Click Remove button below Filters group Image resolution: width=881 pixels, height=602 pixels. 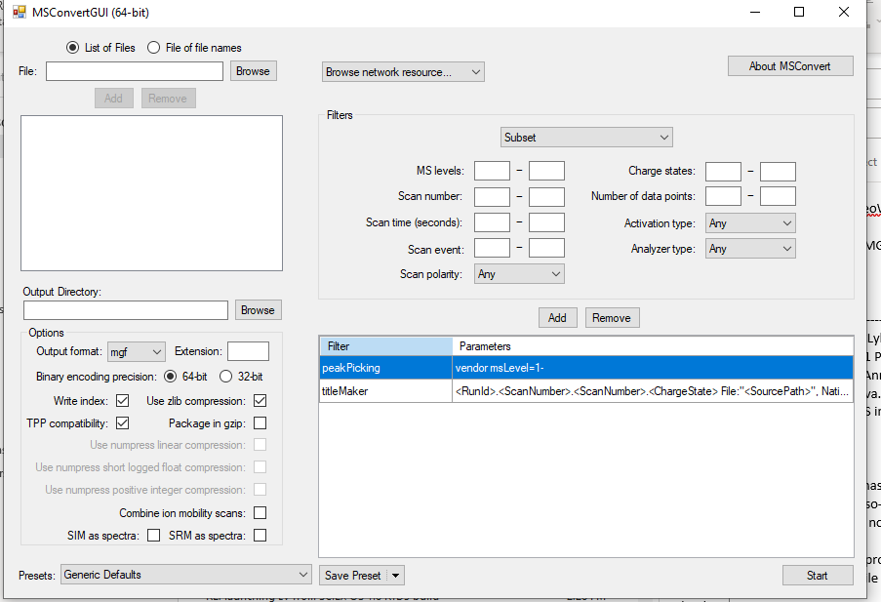pos(612,317)
